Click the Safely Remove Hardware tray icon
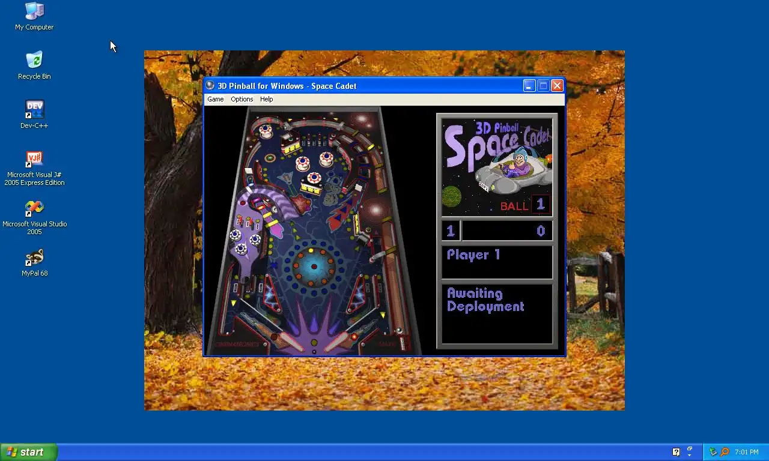The width and height of the screenshot is (769, 461). pos(713,452)
